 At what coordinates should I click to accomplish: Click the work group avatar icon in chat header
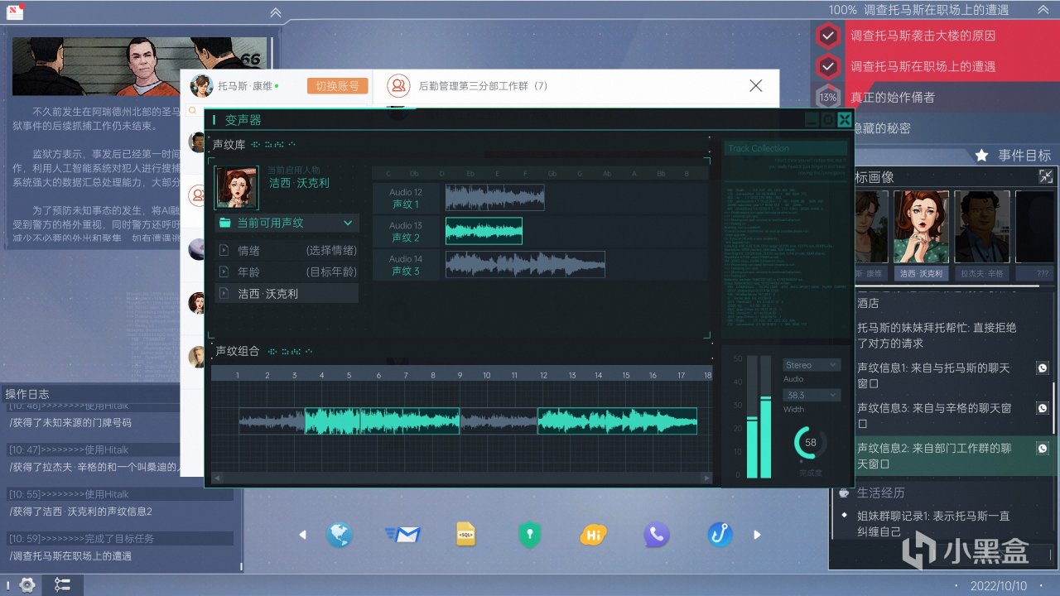point(398,85)
